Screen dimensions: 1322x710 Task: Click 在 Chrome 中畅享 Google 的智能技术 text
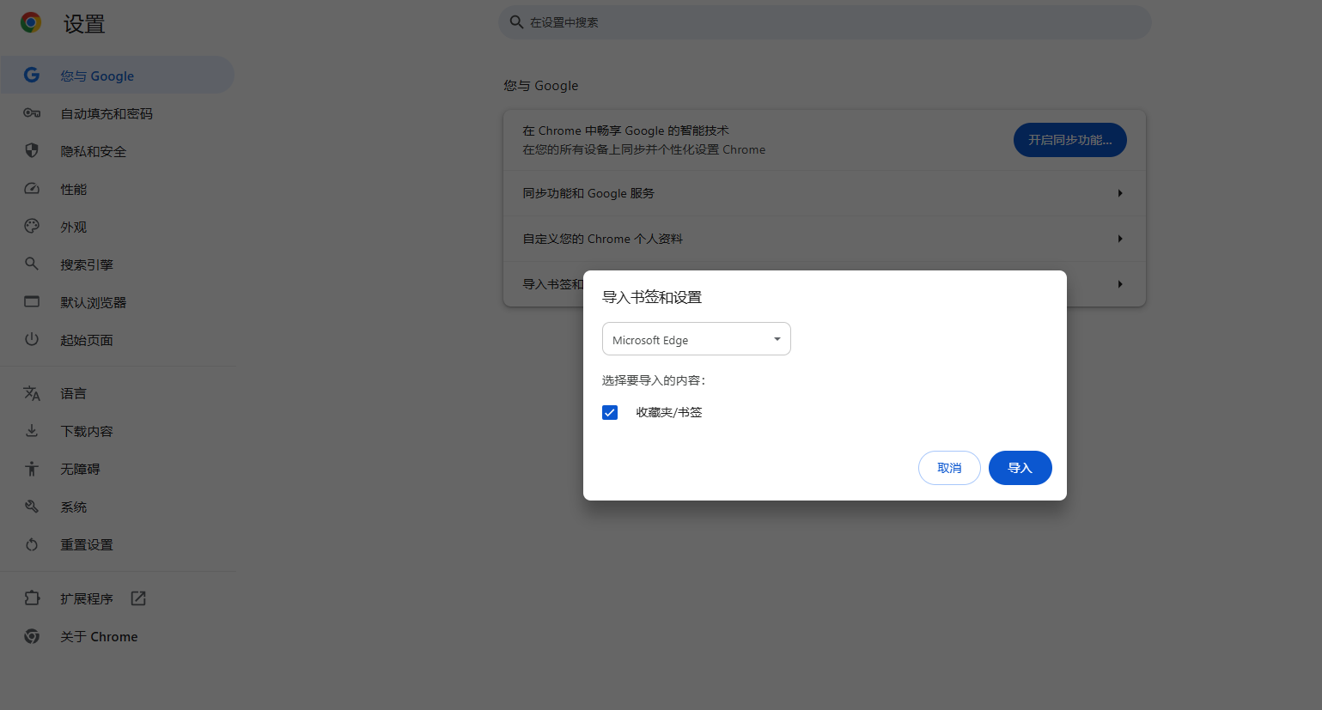pos(626,130)
